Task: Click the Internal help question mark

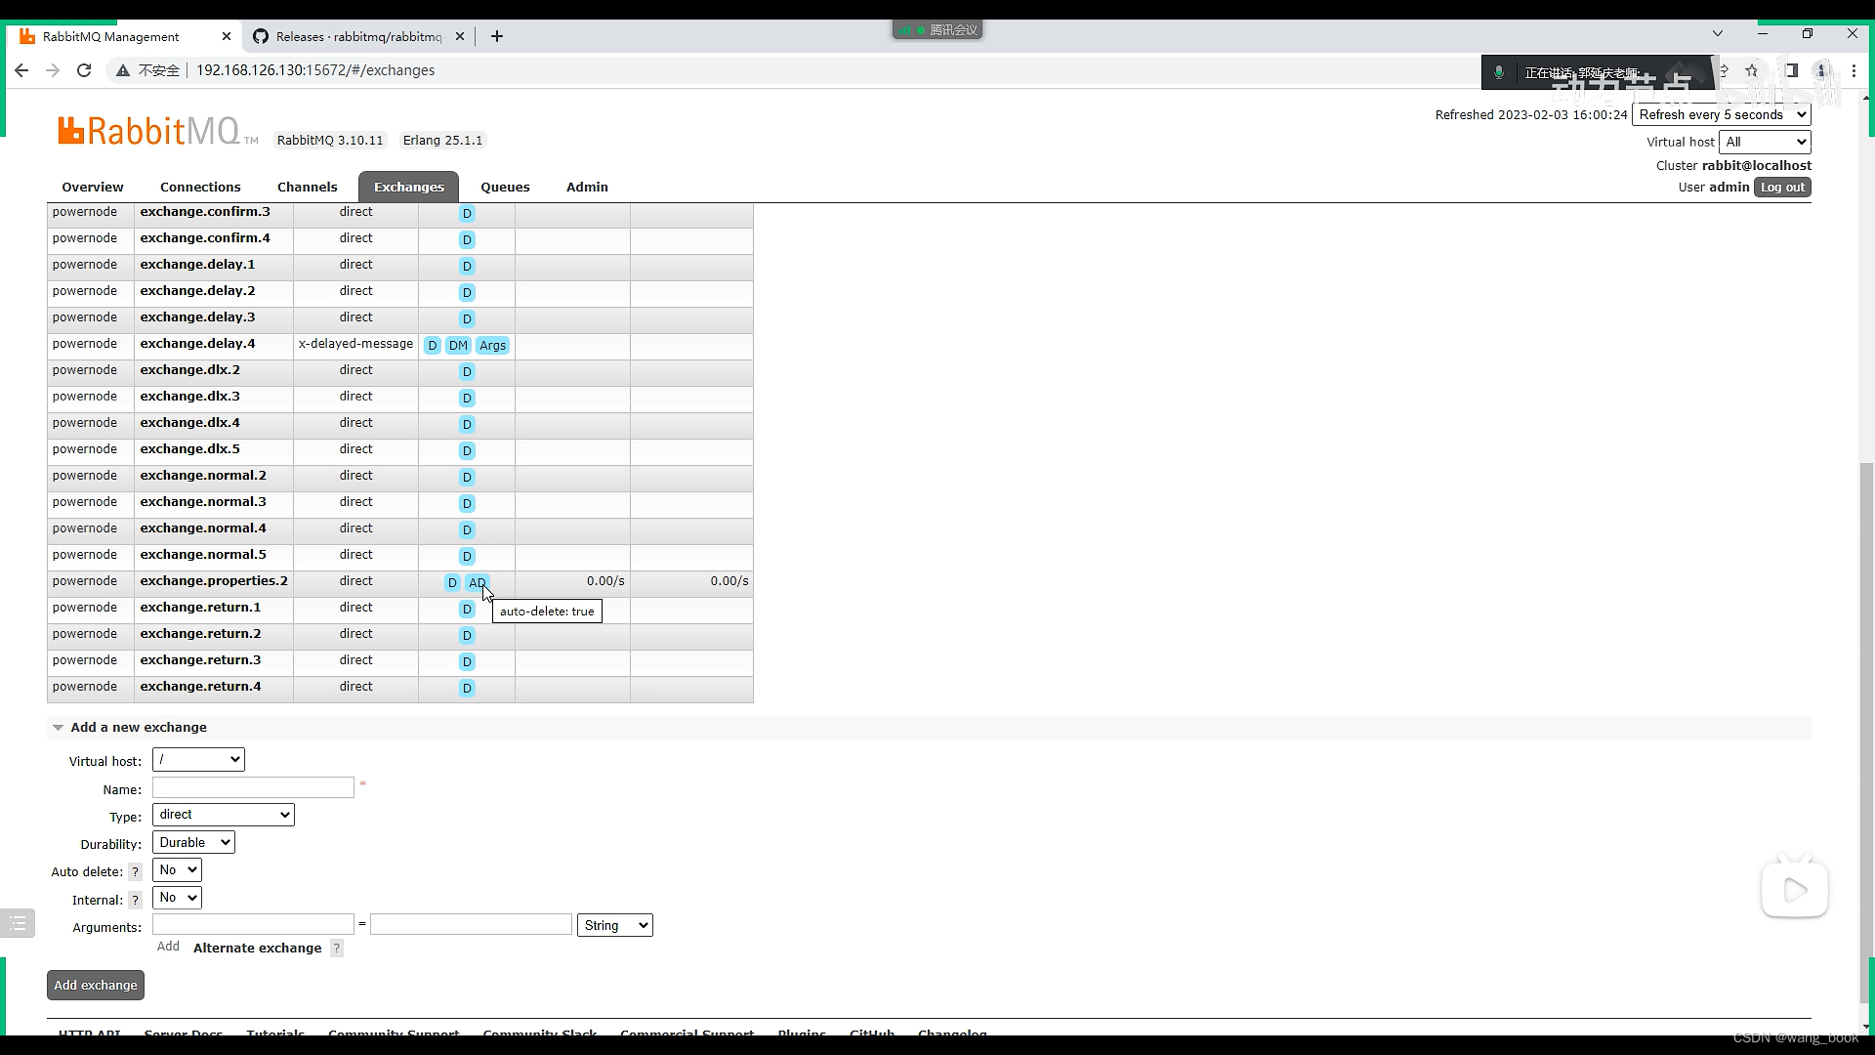Action: coord(136,900)
